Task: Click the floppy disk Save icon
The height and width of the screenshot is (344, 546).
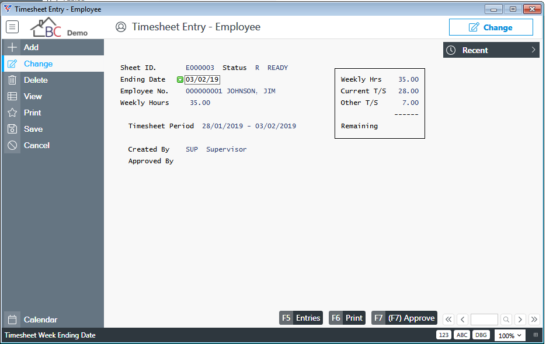Action: 12,129
